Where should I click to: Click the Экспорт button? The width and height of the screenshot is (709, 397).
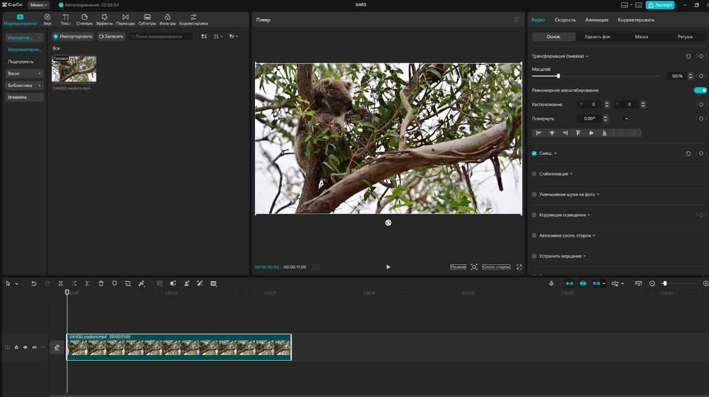coord(660,5)
